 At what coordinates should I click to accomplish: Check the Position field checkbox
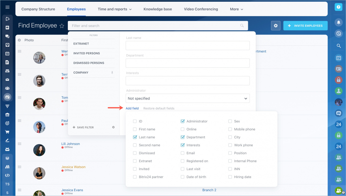pos(230,153)
